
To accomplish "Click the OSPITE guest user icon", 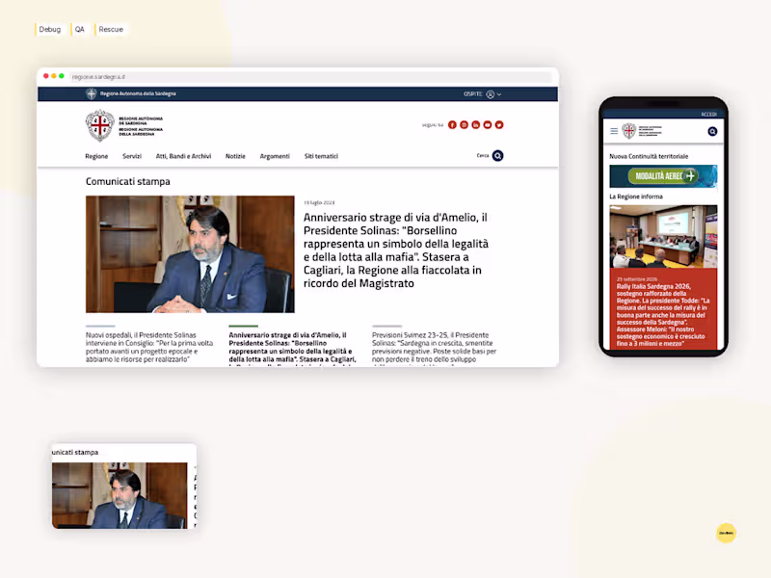I will pos(491,94).
